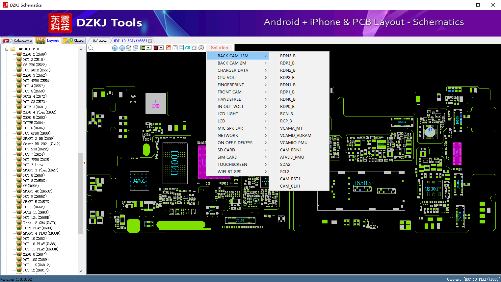Select the SIM CARD menu entry
The height and width of the screenshot is (282, 501).
point(238,157)
